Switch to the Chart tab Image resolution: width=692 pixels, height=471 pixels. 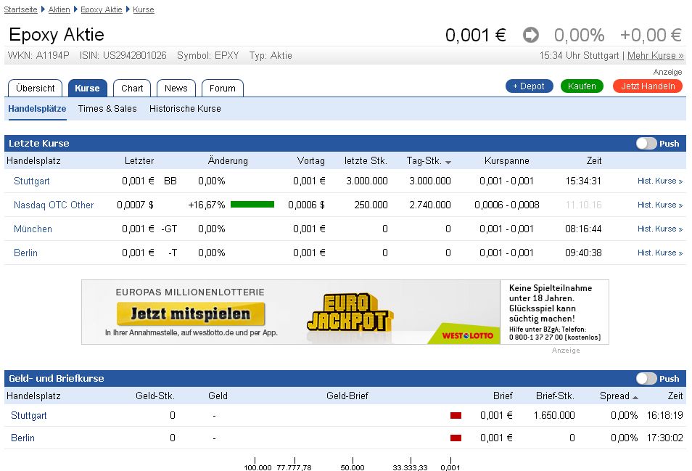pos(132,89)
